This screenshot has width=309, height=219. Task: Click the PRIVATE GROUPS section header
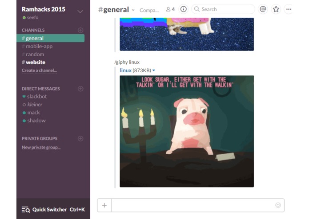pyautogui.click(x=40, y=138)
